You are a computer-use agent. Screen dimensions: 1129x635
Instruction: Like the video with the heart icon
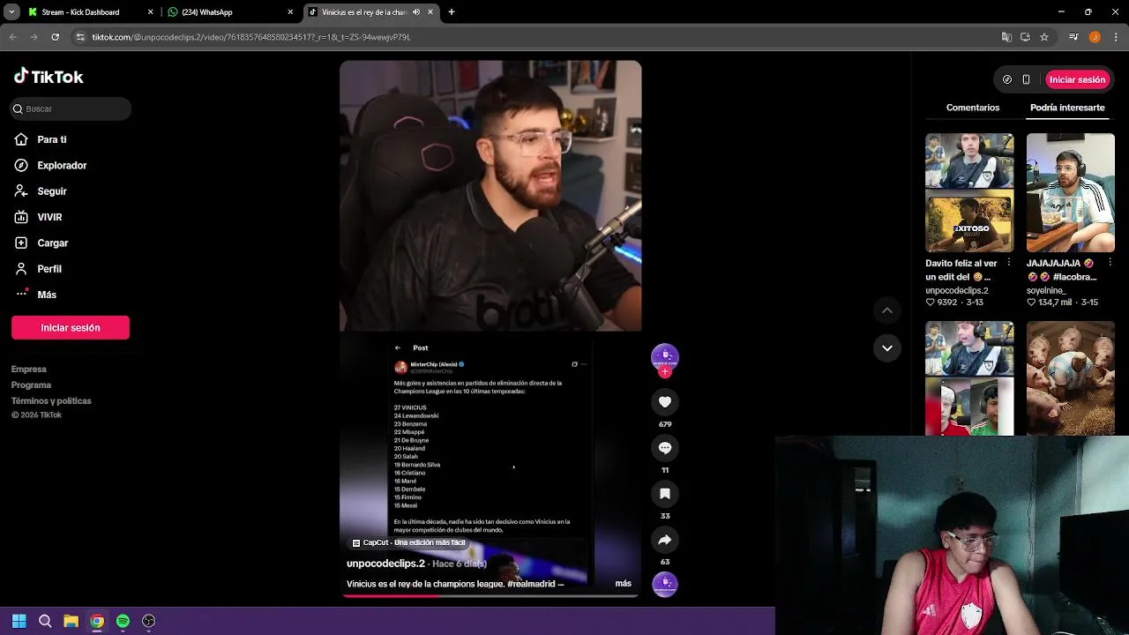pyautogui.click(x=665, y=402)
